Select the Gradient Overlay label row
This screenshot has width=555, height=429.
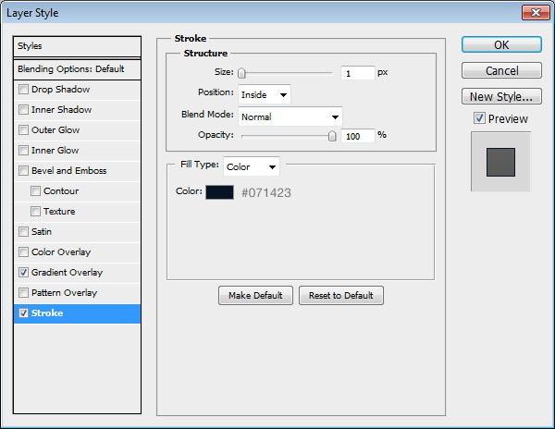point(67,273)
